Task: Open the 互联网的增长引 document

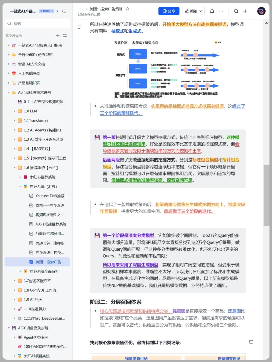Action: point(50,234)
